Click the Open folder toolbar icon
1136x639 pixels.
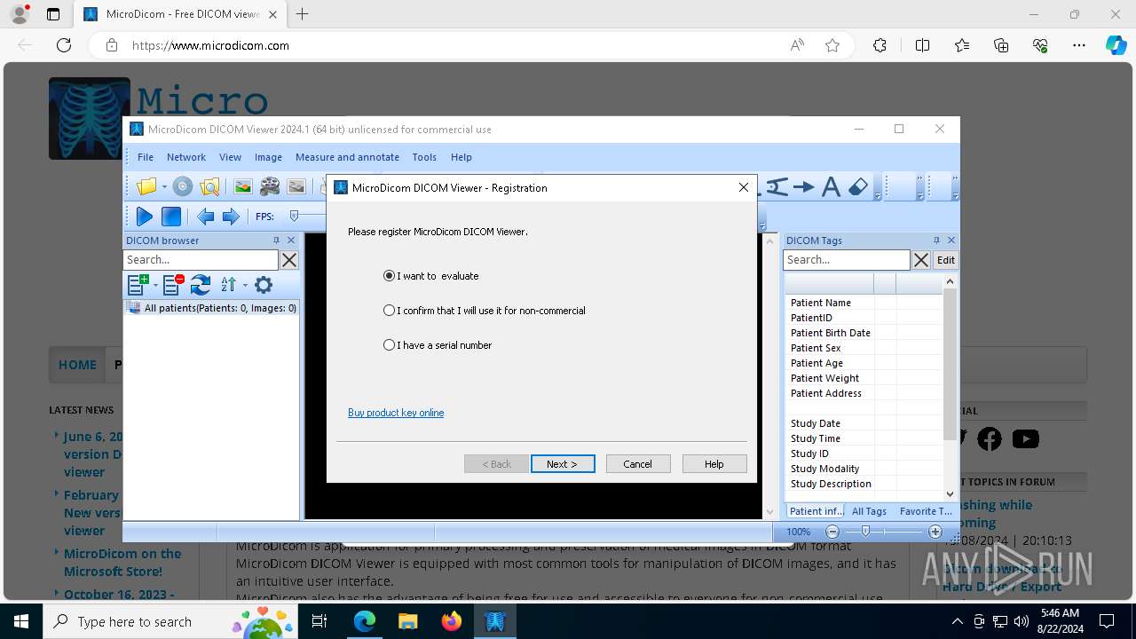click(146, 187)
